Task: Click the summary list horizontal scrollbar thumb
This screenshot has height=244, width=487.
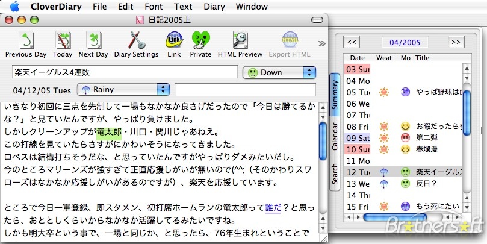Action: point(394,217)
